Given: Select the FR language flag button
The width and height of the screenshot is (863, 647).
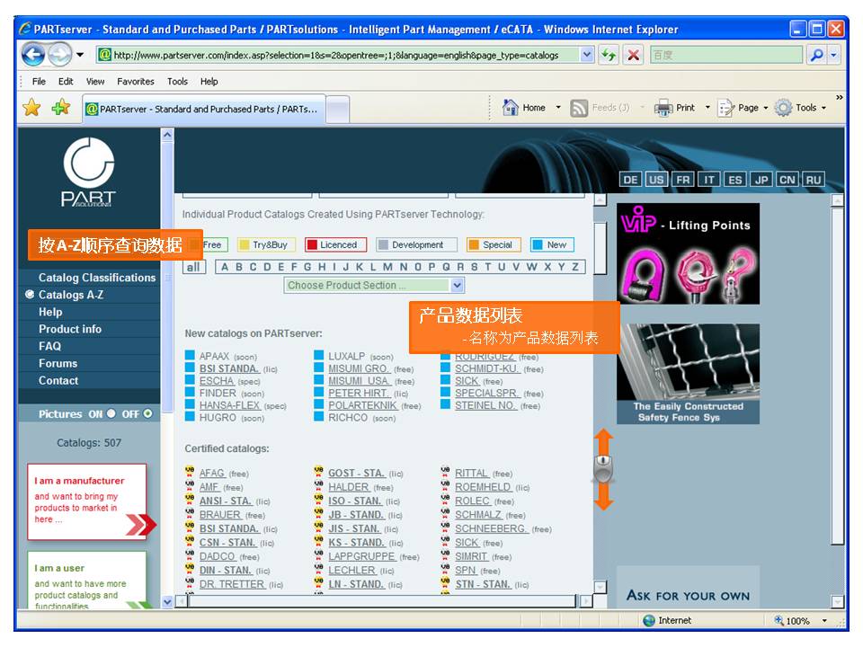Looking at the screenshot, I should [682, 180].
